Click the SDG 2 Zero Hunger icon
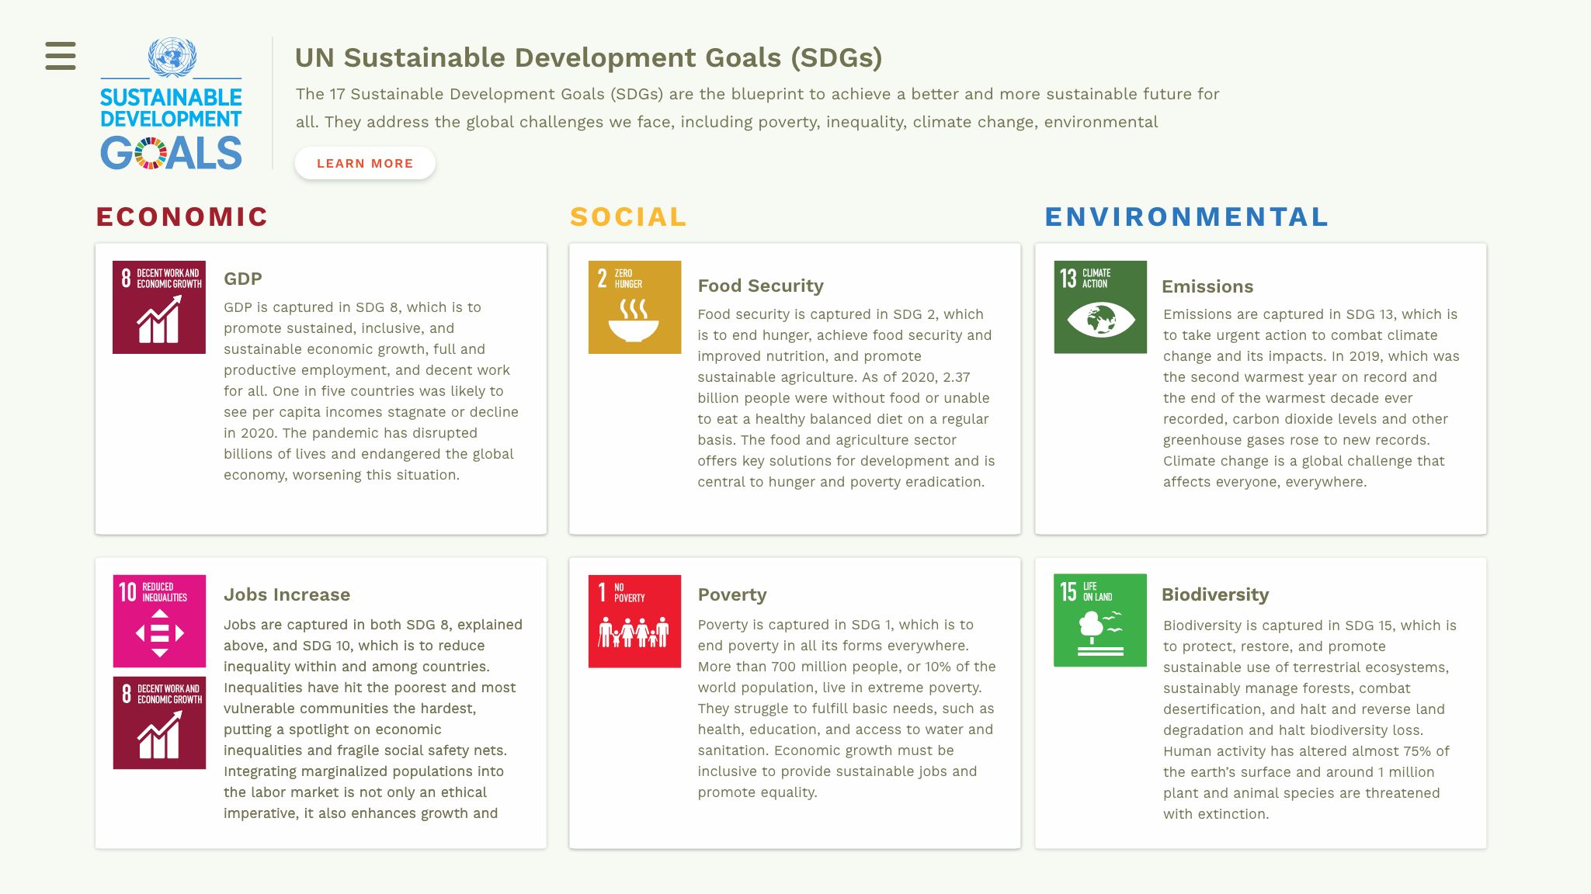1591x894 pixels. coord(634,307)
